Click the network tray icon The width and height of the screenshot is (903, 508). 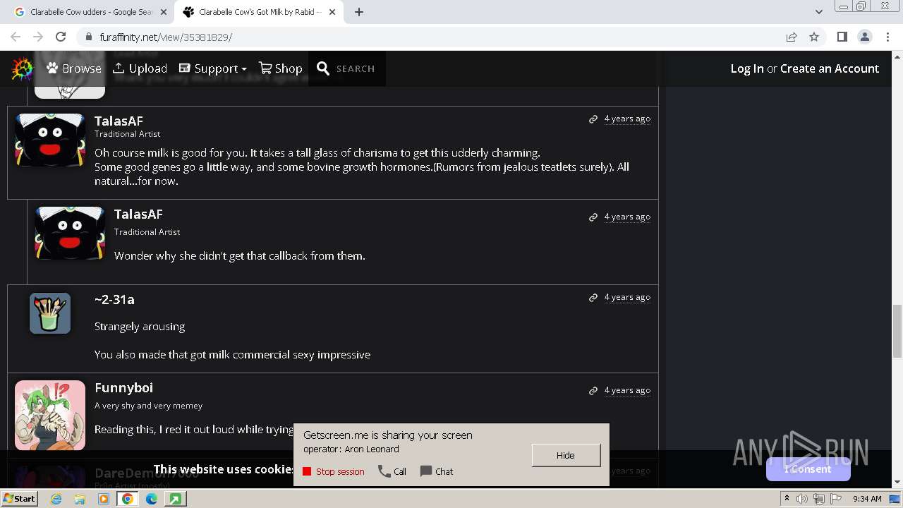pyautogui.click(x=819, y=499)
